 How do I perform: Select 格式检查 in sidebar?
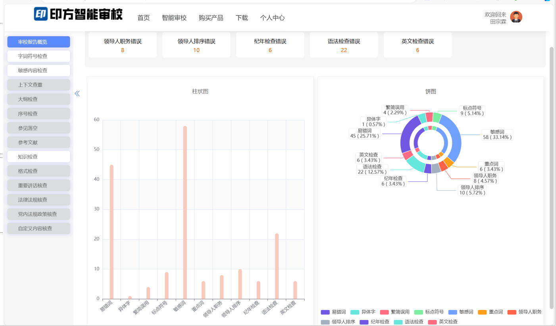pyautogui.click(x=38, y=171)
